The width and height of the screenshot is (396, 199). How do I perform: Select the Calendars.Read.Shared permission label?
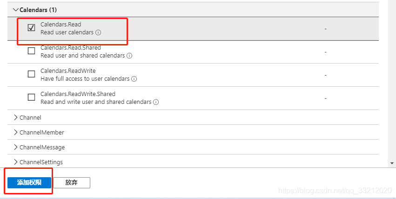[71, 47]
